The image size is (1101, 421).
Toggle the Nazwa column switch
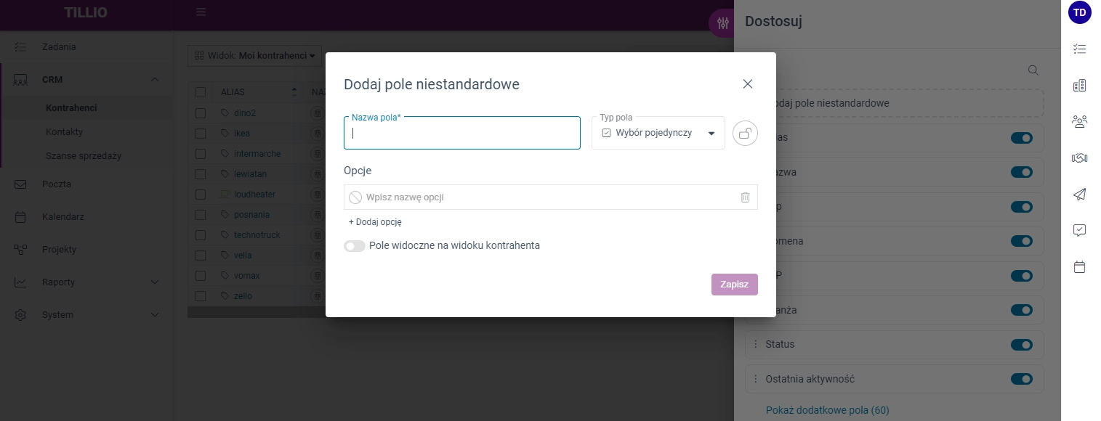1022,173
